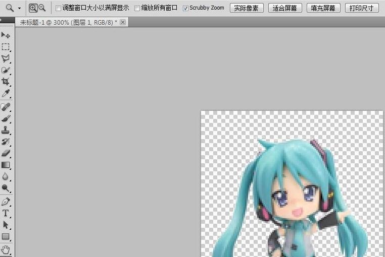Select the Blur tool

point(6,176)
